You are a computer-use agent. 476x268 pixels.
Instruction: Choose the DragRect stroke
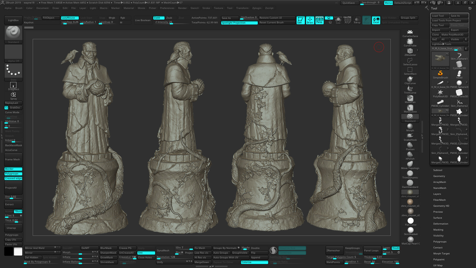[13, 86]
